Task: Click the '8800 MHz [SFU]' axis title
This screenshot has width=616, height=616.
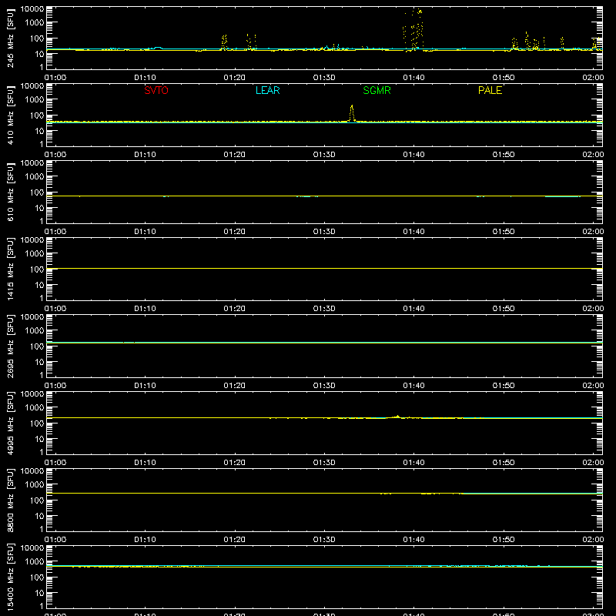Action: 11,500
